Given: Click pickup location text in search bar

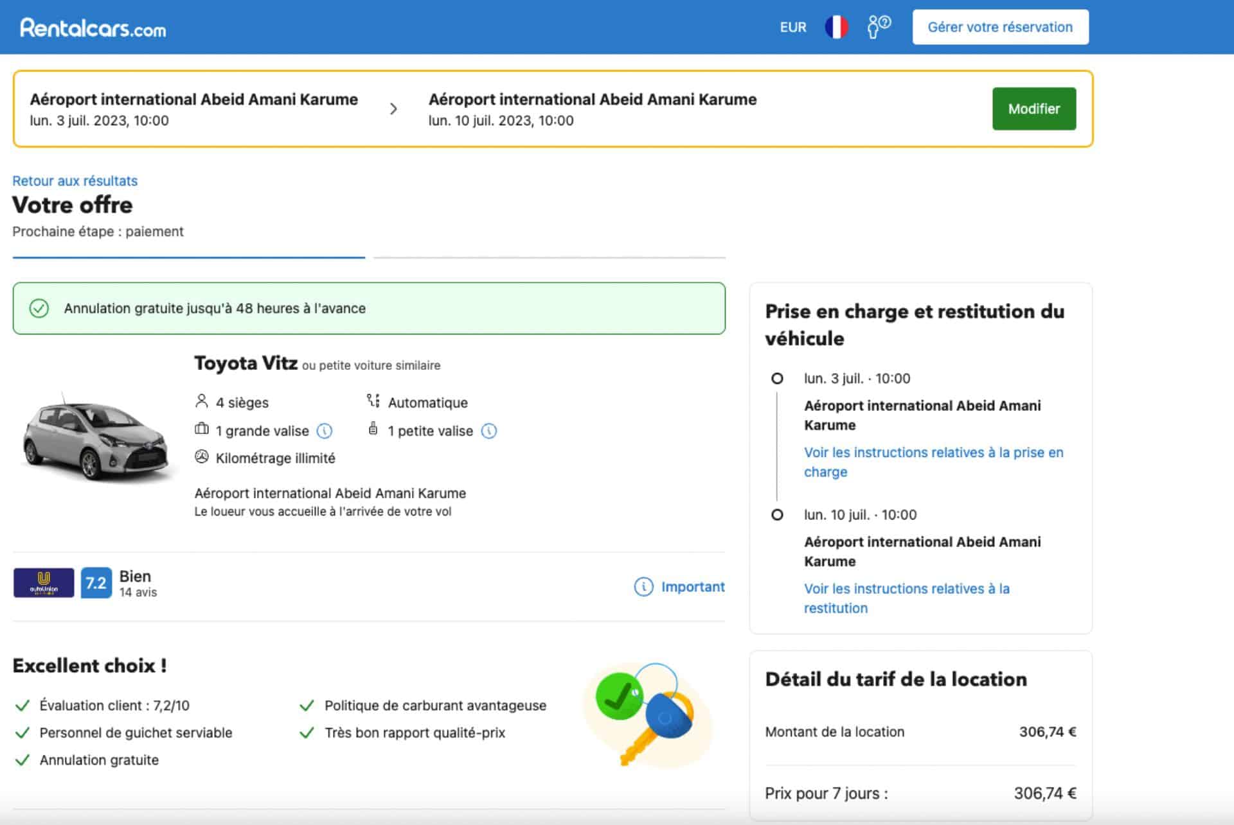Looking at the screenshot, I should [194, 100].
